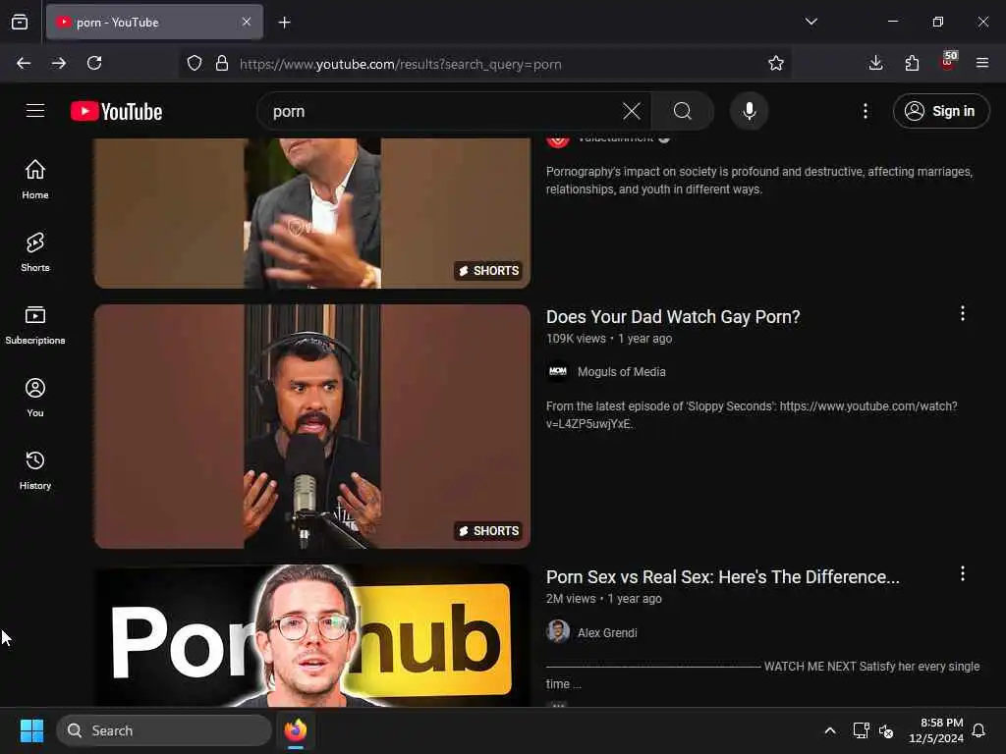Submit search with the magnifier button

point(683,112)
